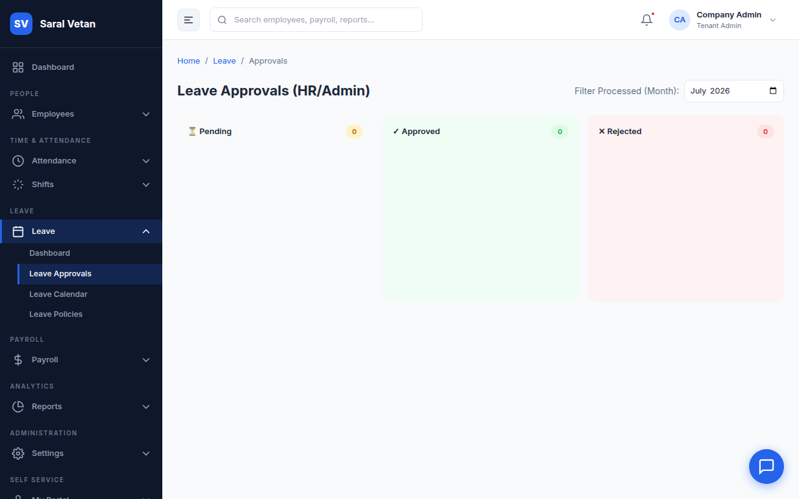Click the Dashboard grid icon
The image size is (799, 499).
point(18,67)
